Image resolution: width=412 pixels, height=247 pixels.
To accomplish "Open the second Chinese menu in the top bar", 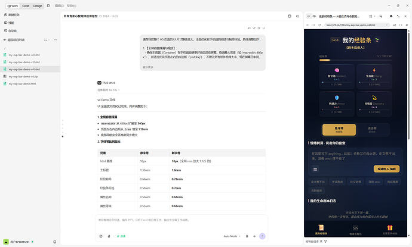I will click(72, 6).
